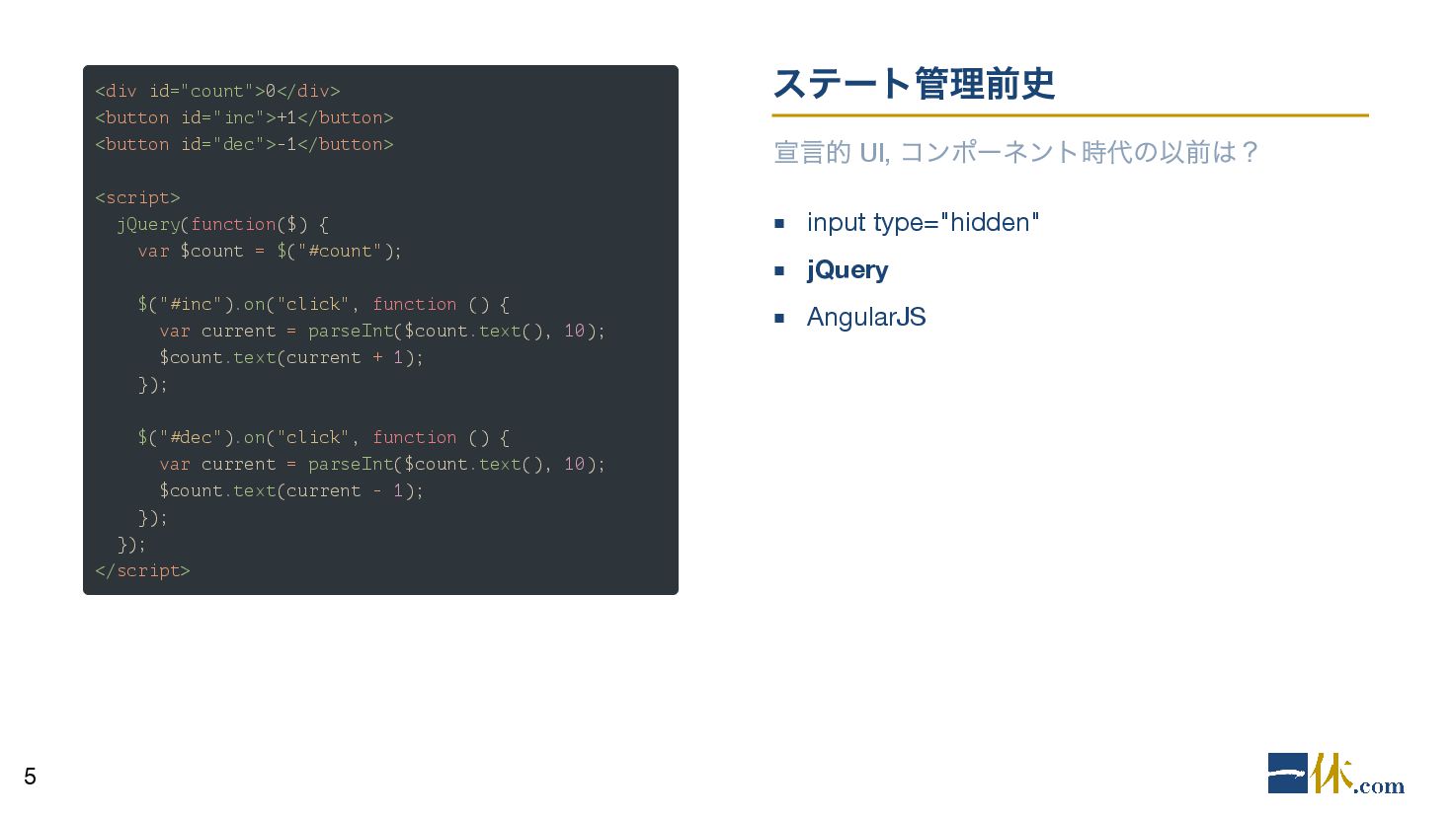This screenshot has width=1452, height=817.
Task: Click the closing </script> tag line
Action: coord(142,570)
